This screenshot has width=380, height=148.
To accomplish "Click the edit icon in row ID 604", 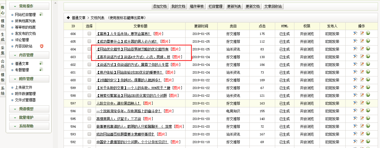I will point(362,49).
